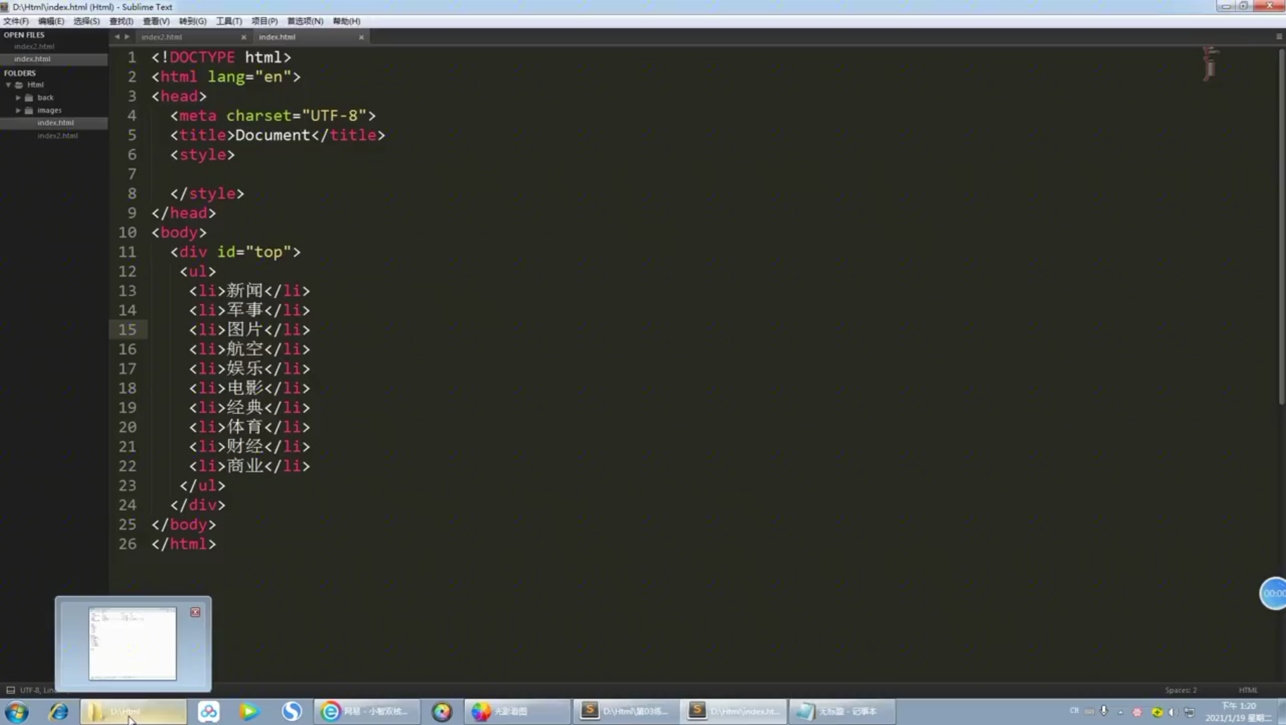Select the images folder icon
The image size is (1286, 725).
coord(29,111)
